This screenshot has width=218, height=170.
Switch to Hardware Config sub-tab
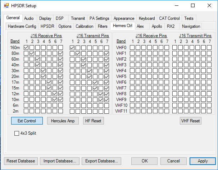[22, 26]
